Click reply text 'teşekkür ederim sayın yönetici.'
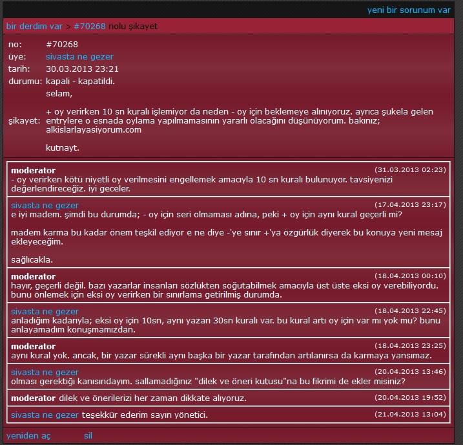This screenshot has height=445, width=463. pos(145,415)
